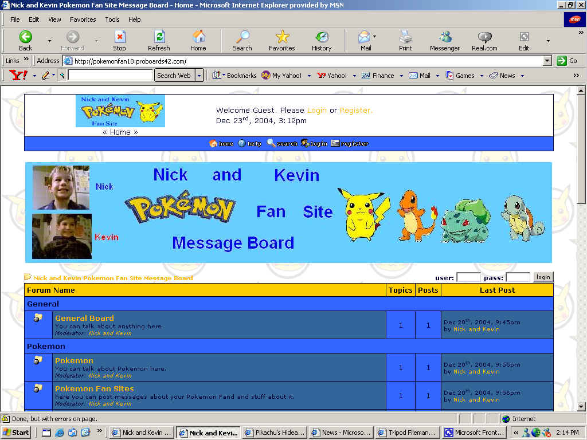The height and width of the screenshot is (440, 587).
Task: Click the Windows Start button
Action: coord(16,433)
